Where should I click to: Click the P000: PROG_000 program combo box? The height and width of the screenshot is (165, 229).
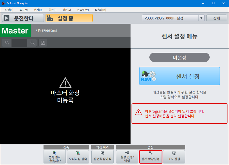click(170, 18)
